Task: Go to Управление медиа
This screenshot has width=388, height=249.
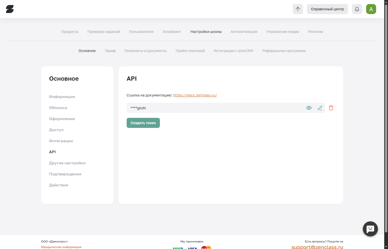Action: coord(283,32)
